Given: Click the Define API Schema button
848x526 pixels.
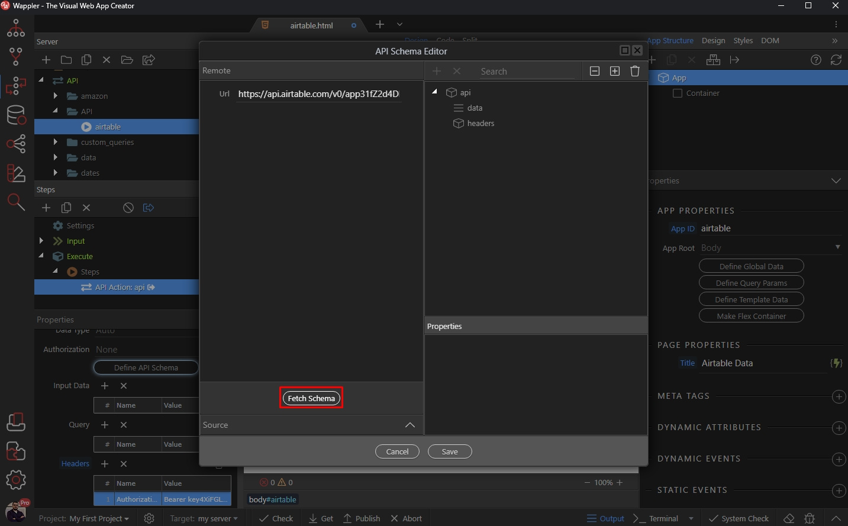Looking at the screenshot, I should tap(146, 367).
